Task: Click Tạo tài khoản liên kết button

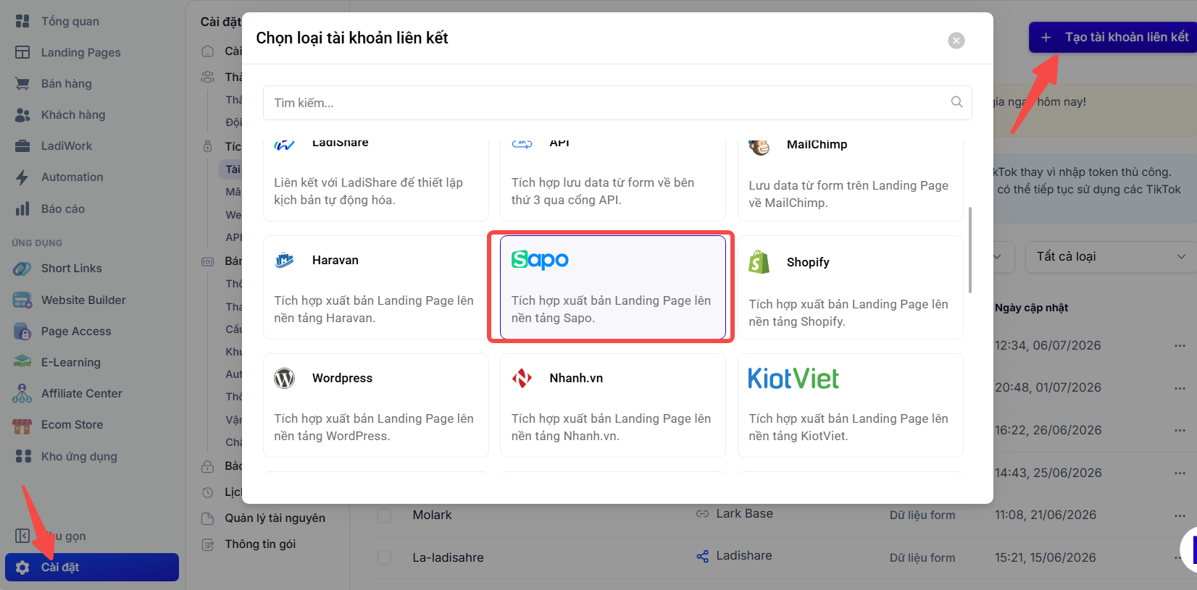Action: coord(1114,37)
